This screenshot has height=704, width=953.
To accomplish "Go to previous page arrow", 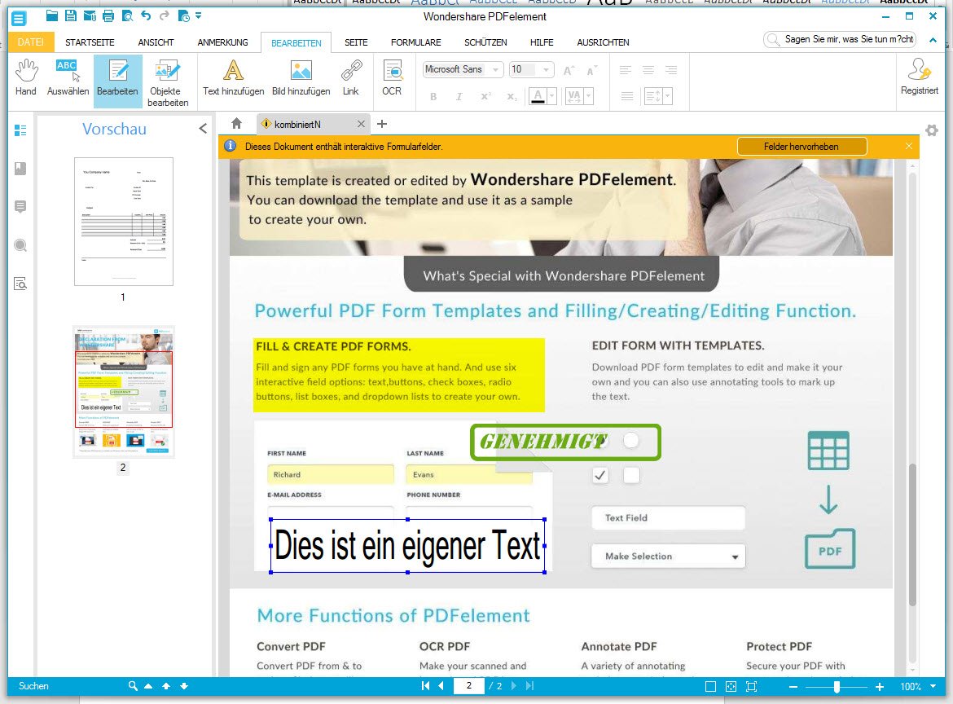I will pos(441,686).
